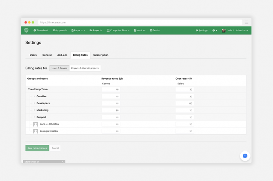273x181 pixels.
Task: Expand the Marketing group
Action: click(x=34, y=110)
